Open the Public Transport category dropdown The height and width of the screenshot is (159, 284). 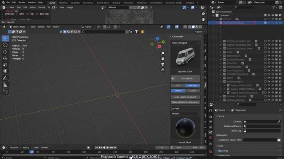185,43
